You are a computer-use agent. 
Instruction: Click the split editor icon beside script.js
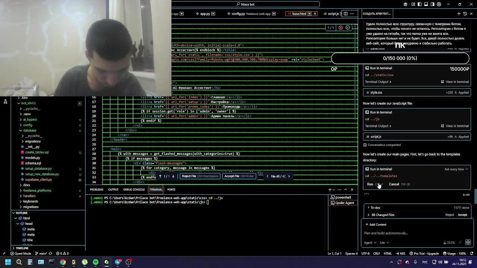[x=345, y=14]
